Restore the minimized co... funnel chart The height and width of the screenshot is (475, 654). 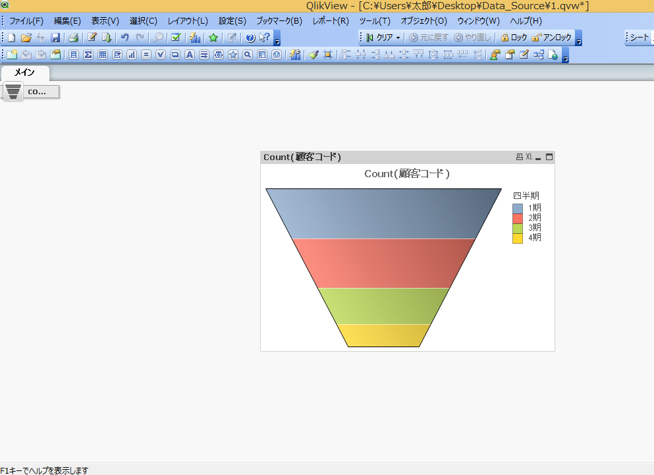31,92
